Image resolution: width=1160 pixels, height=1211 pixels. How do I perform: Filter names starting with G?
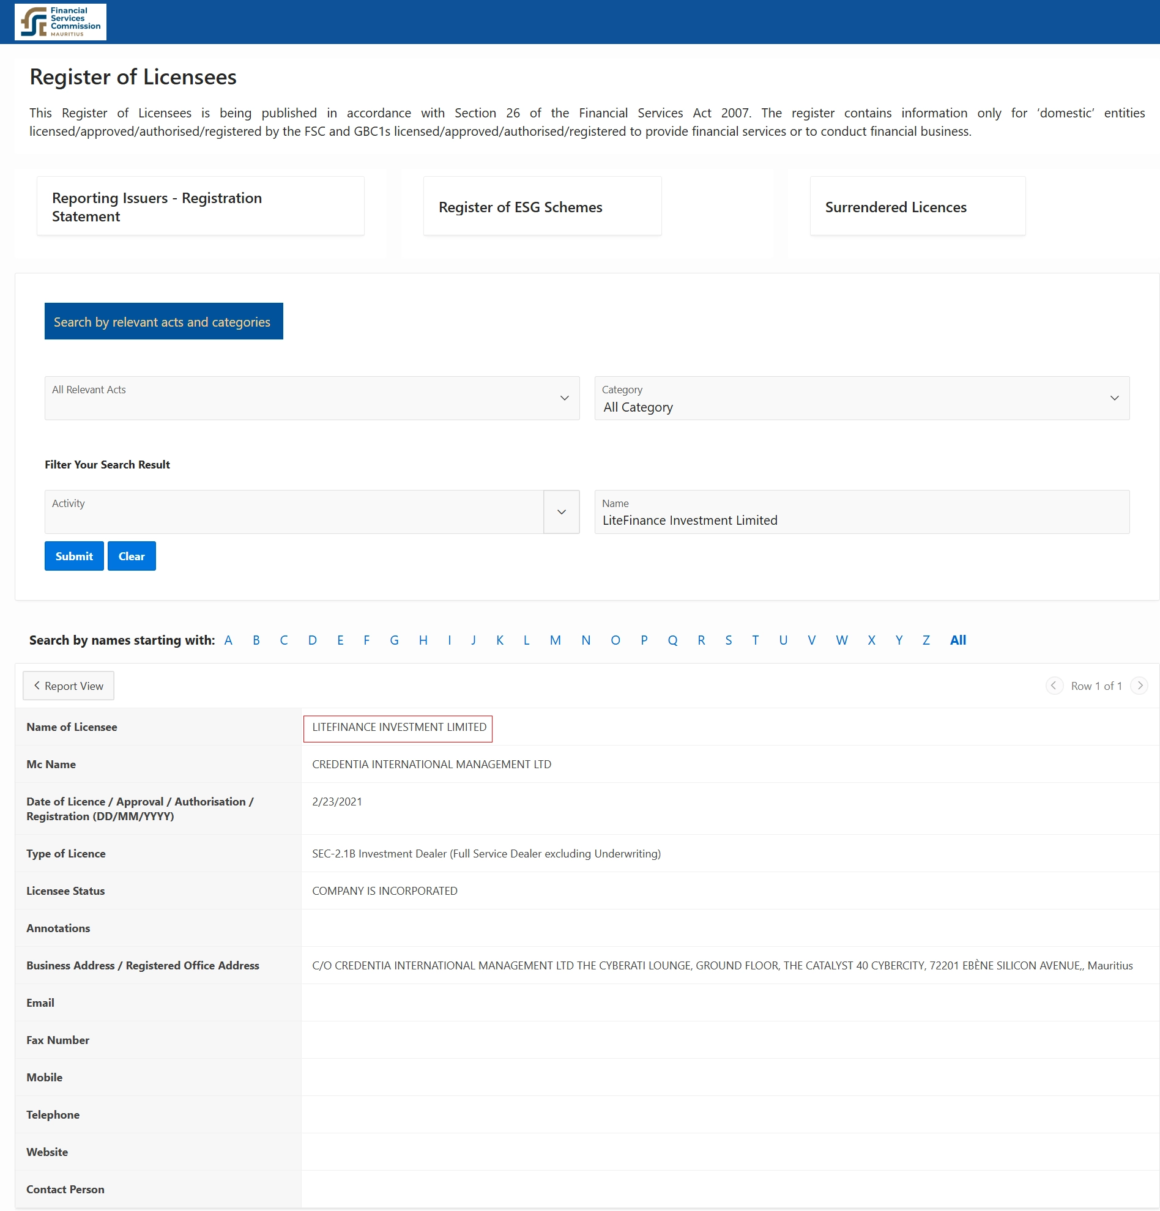[x=394, y=640]
